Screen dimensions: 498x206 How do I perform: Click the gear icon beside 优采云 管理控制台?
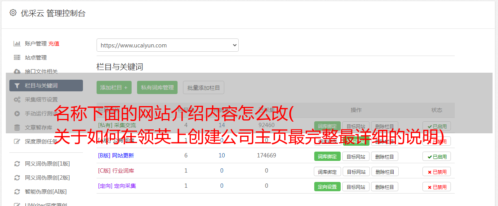click(13, 13)
